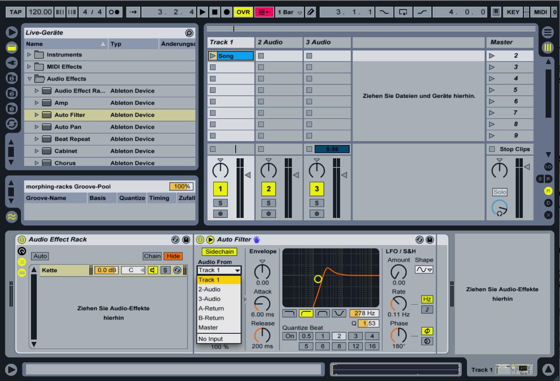The height and width of the screenshot is (381, 560).
Task: Toggle the In/Out section I·O button
Action: (548, 167)
